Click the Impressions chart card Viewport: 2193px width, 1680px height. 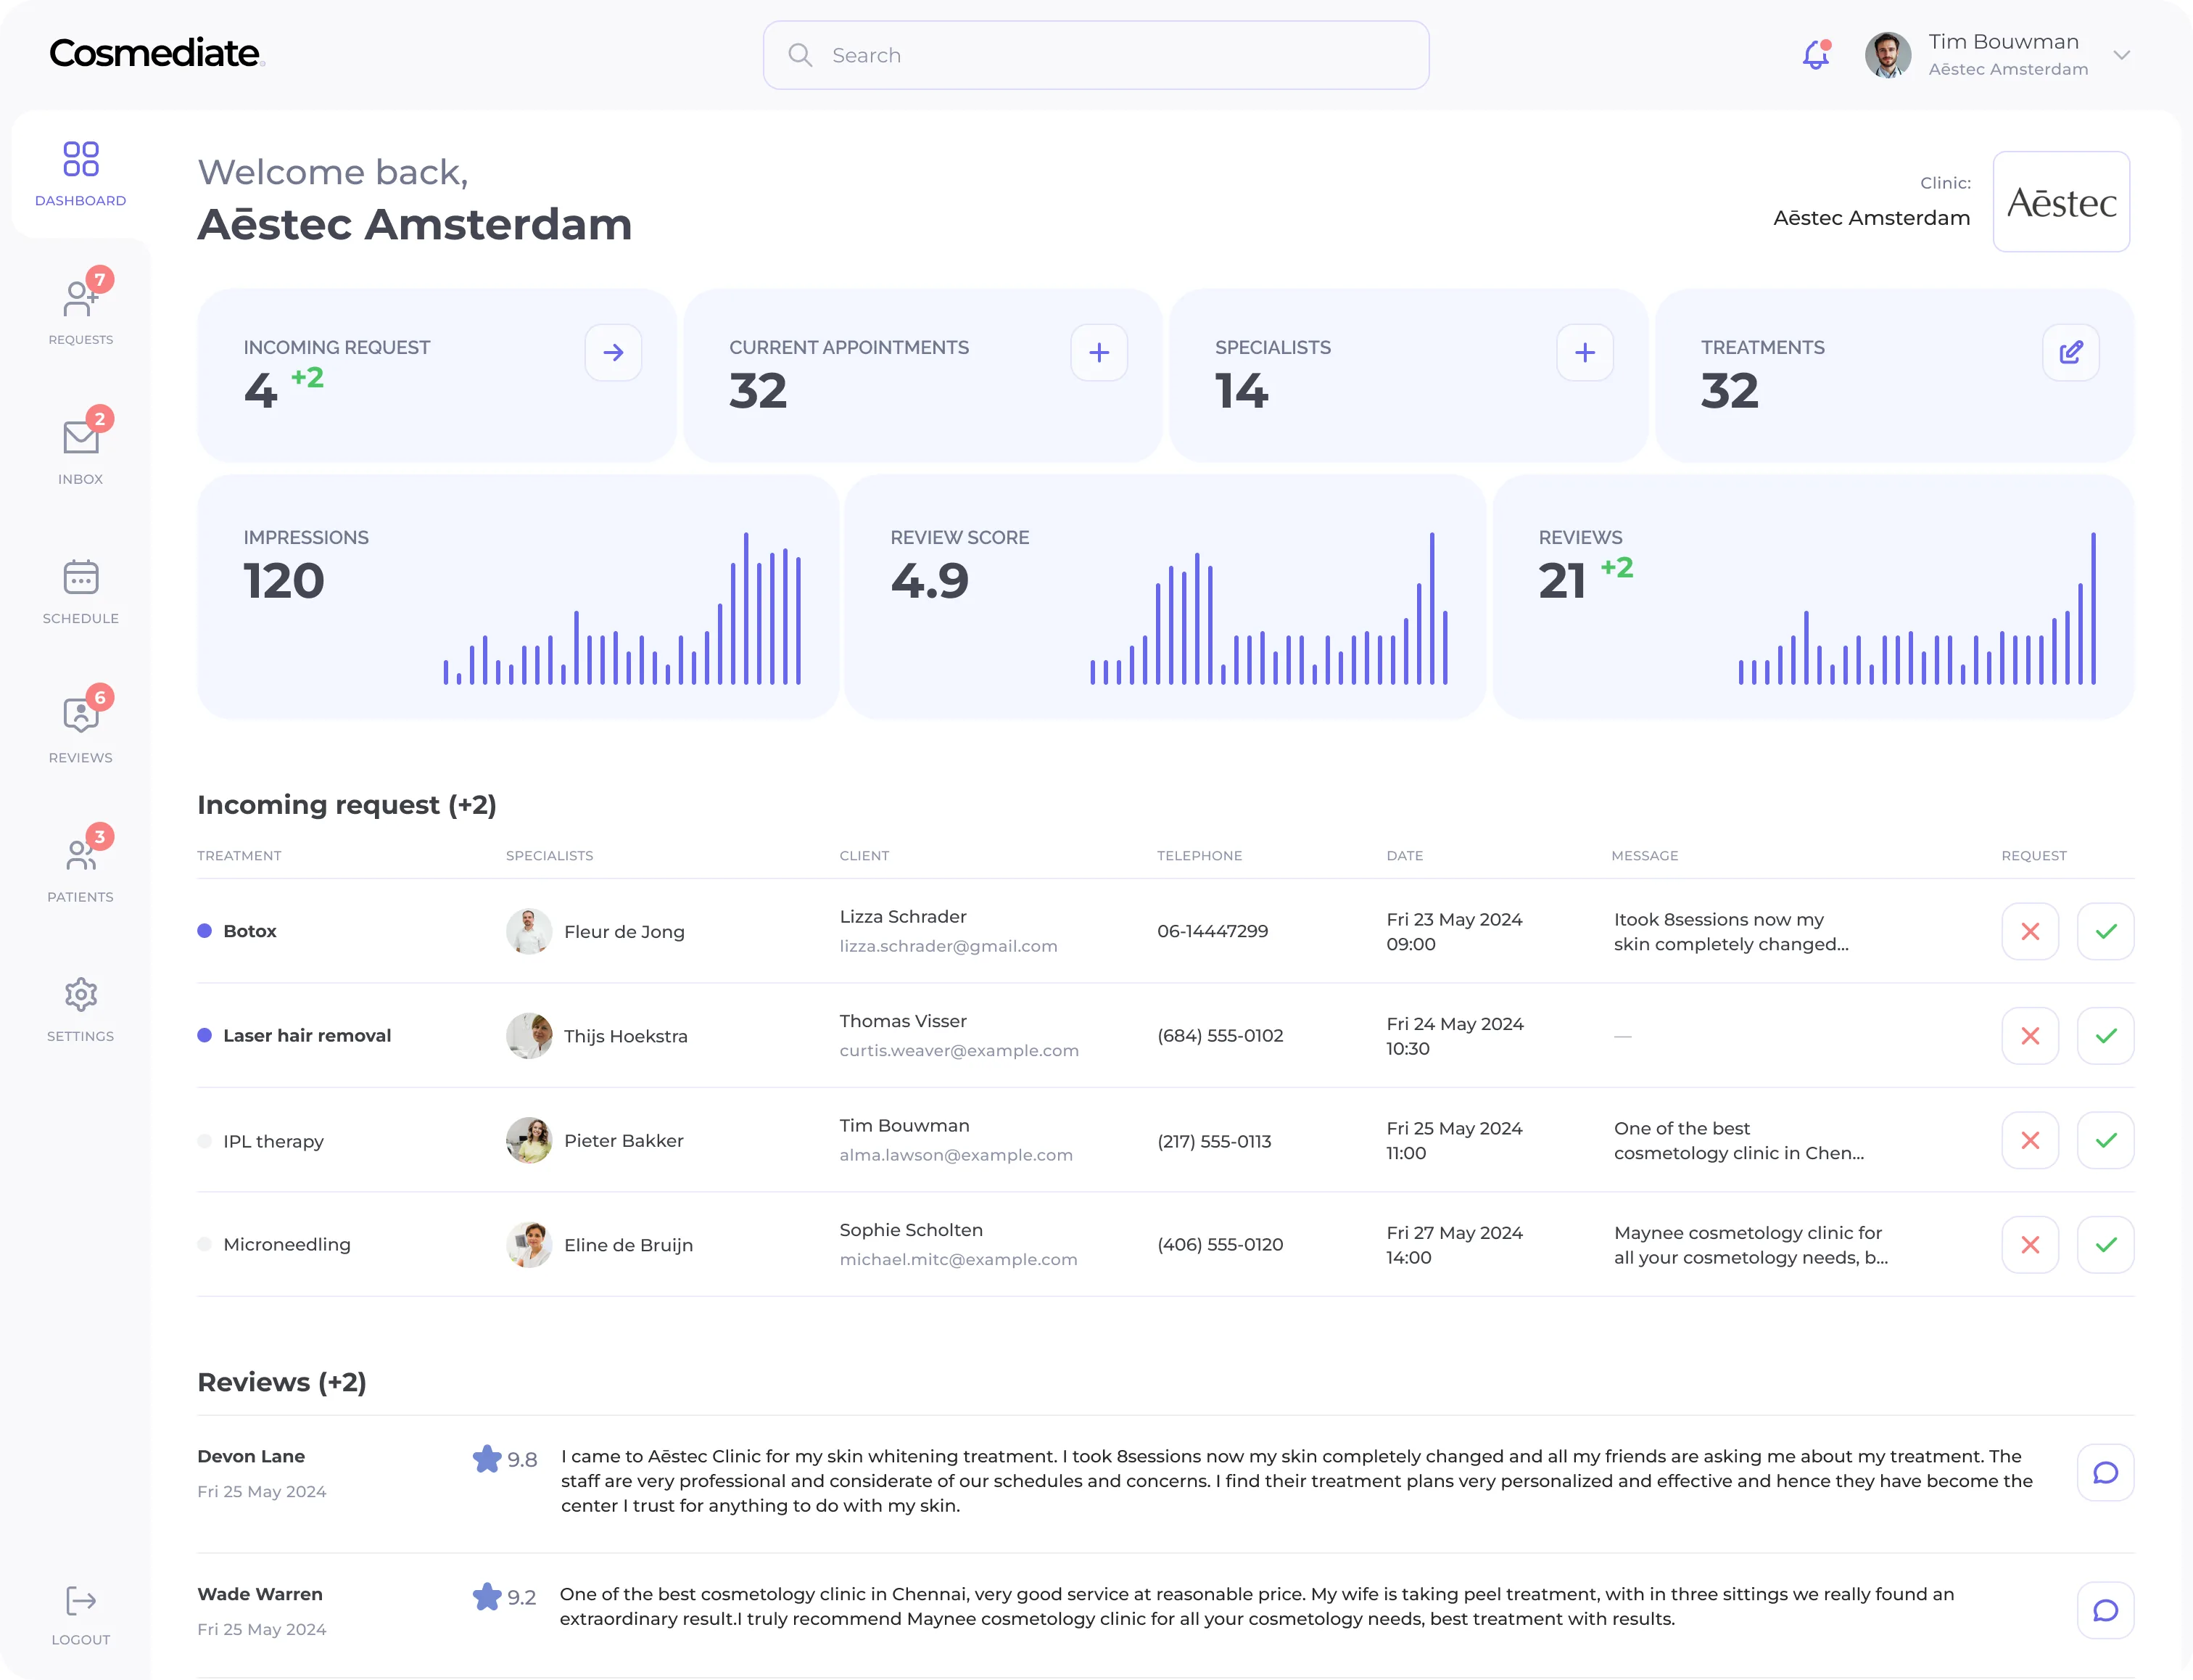pyautogui.click(x=518, y=597)
